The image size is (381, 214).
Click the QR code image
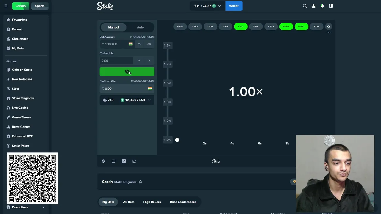click(32, 178)
